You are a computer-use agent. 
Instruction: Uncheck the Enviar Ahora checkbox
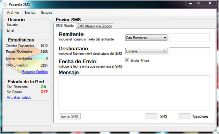tap(127, 61)
